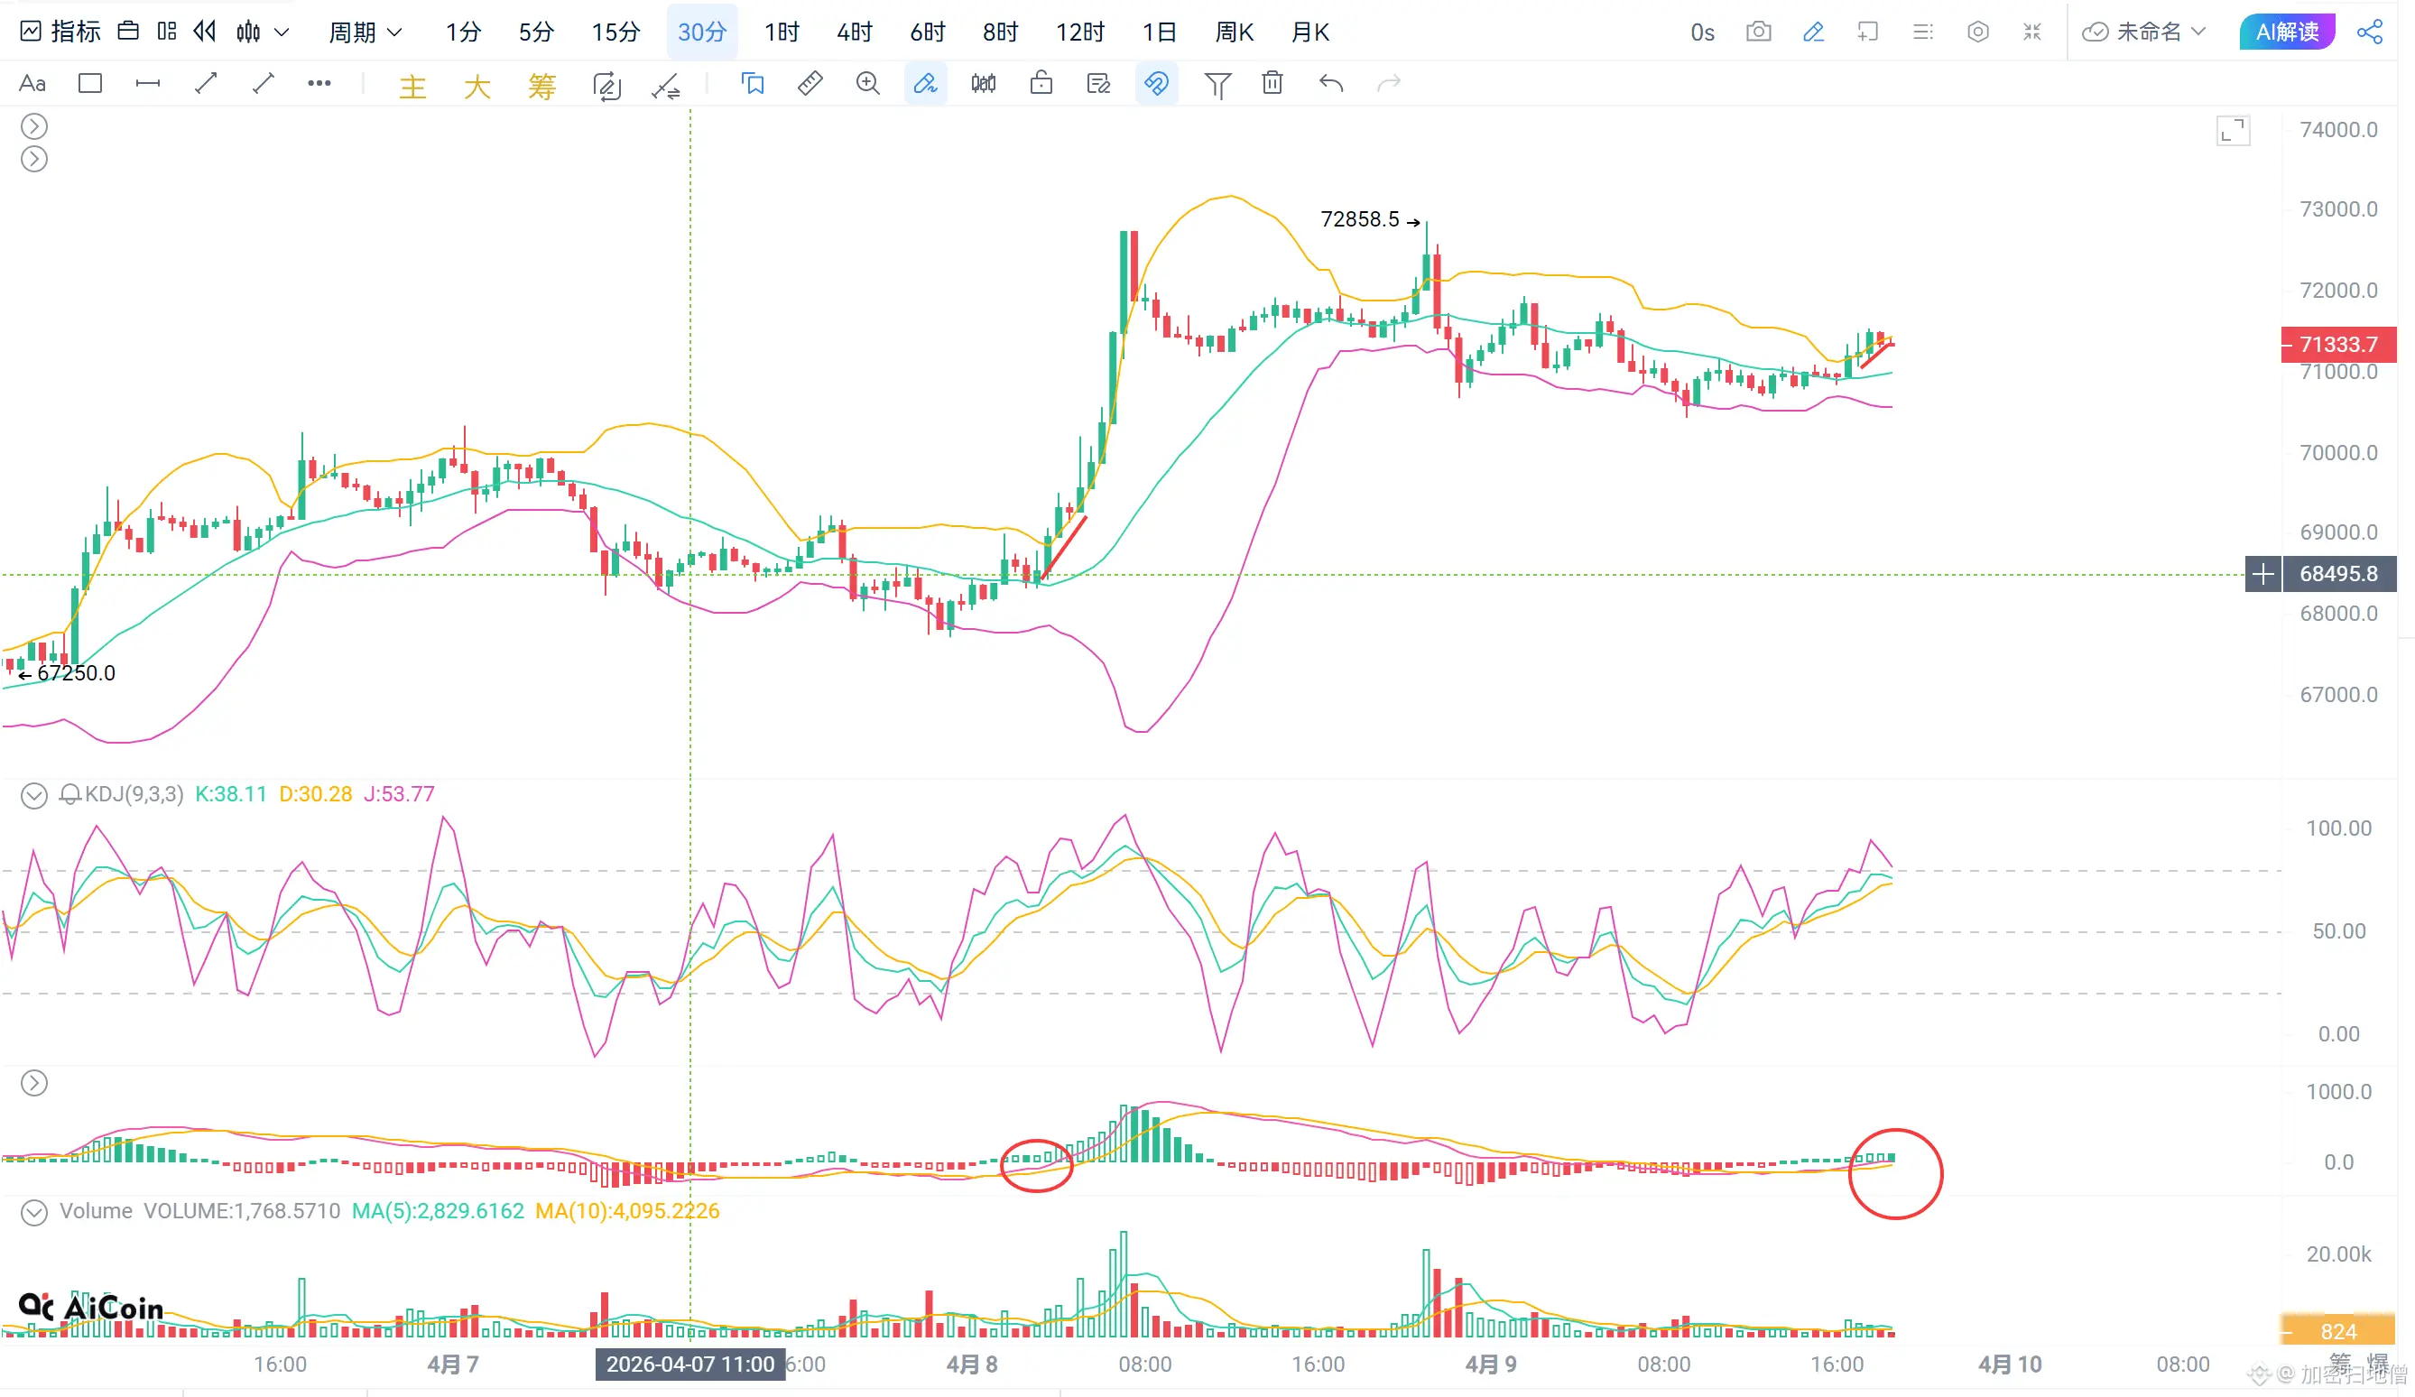2415x1397 pixels.
Task: Toggle the highlighted magnet link tool
Action: [x=1156, y=83]
